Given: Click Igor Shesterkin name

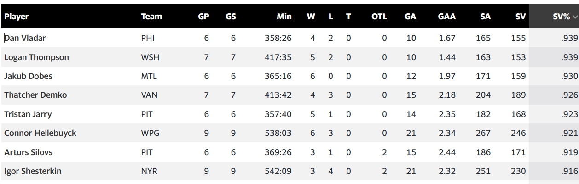Looking at the screenshot, I should tap(33, 171).
